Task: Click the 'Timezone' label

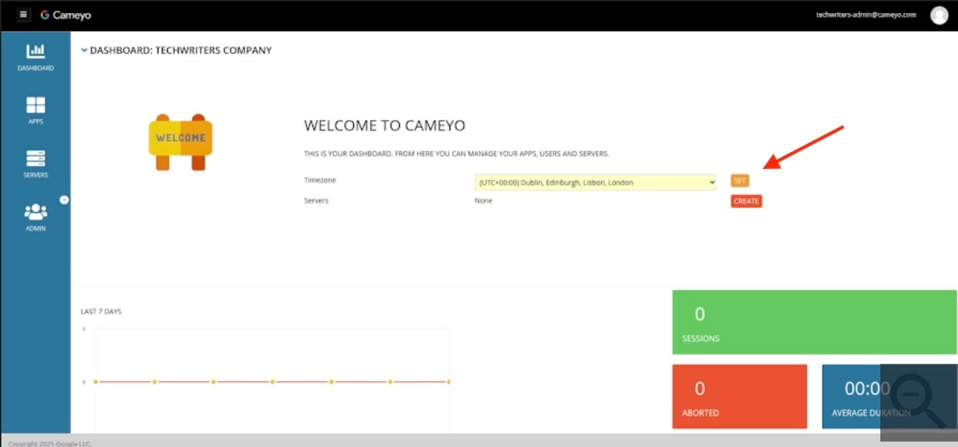Action: tap(320, 180)
